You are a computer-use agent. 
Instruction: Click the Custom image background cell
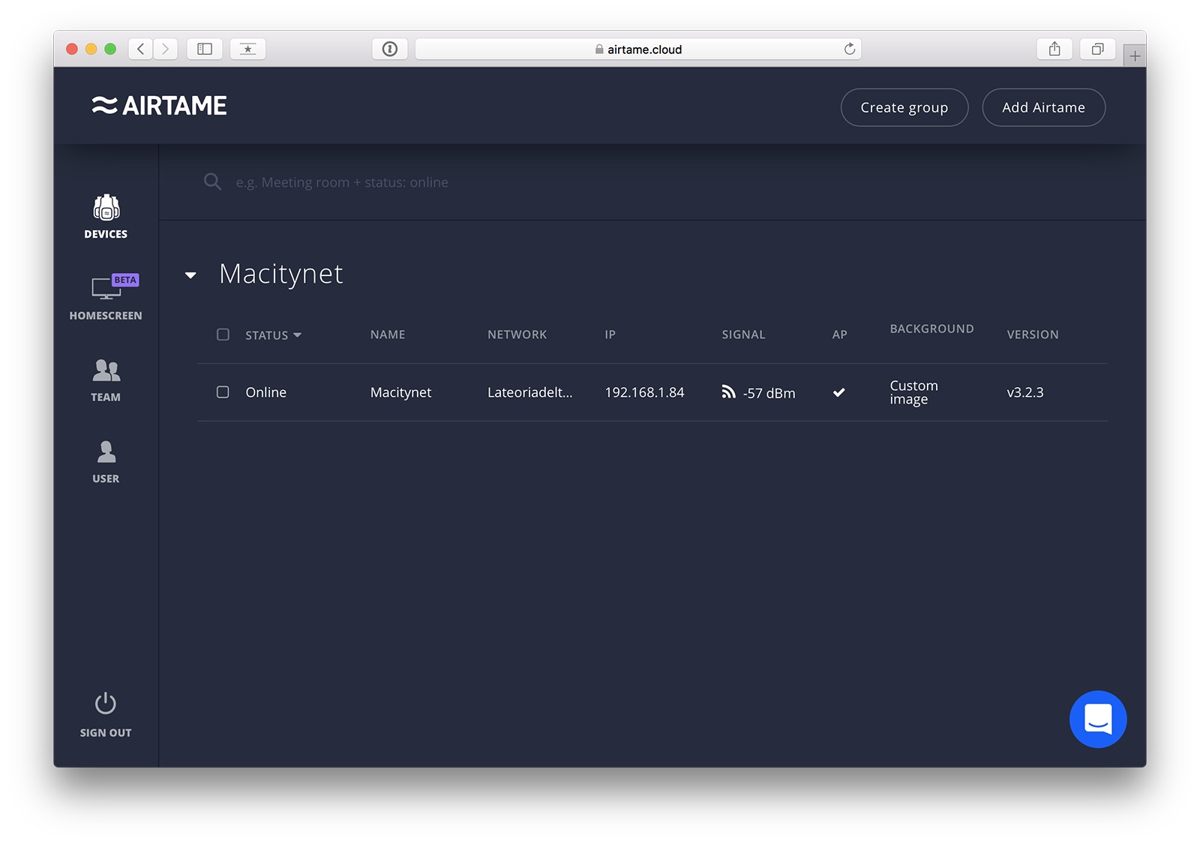914,392
